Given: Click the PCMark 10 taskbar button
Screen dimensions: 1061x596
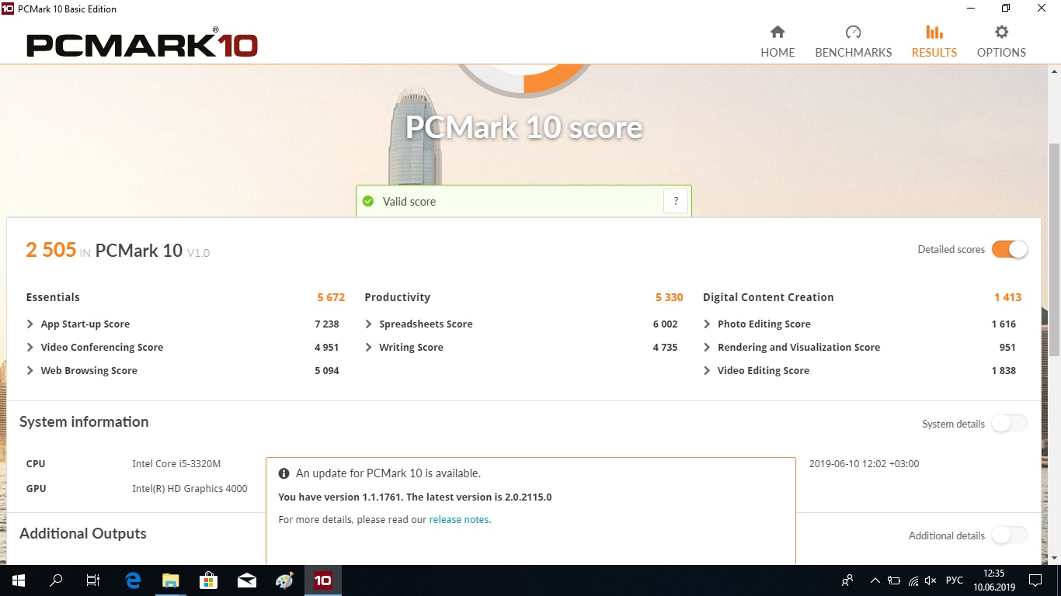Looking at the screenshot, I should (322, 580).
